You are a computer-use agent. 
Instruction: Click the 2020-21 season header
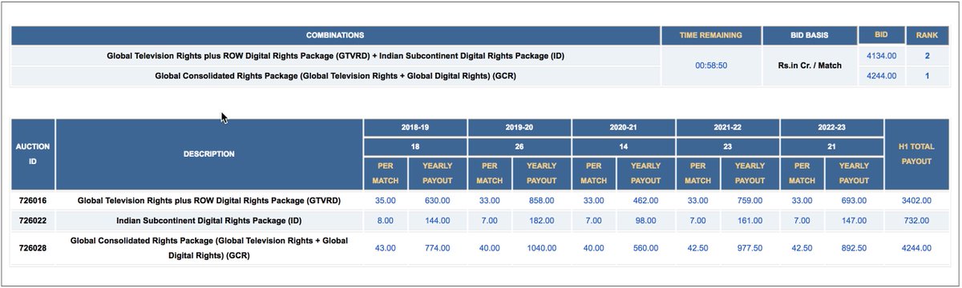coord(624,127)
